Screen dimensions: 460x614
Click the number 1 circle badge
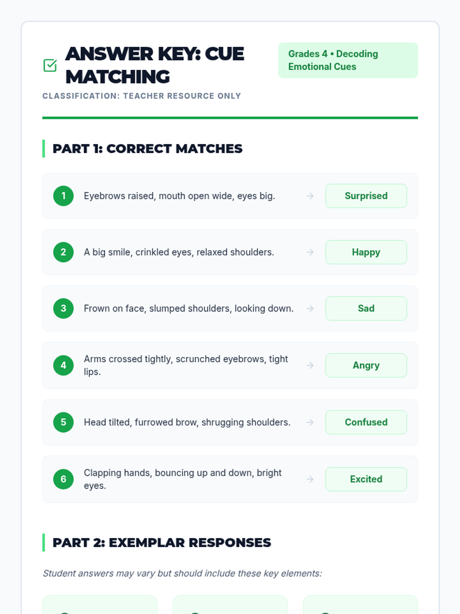[64, 196]
